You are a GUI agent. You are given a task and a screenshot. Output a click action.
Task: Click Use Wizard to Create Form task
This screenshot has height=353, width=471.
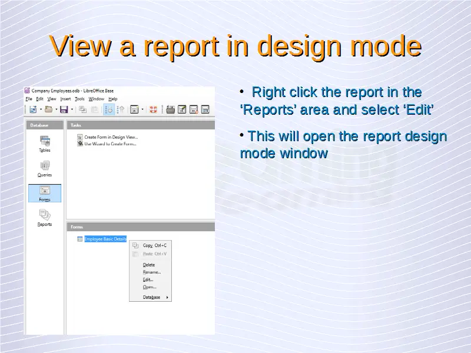[110, 144]
